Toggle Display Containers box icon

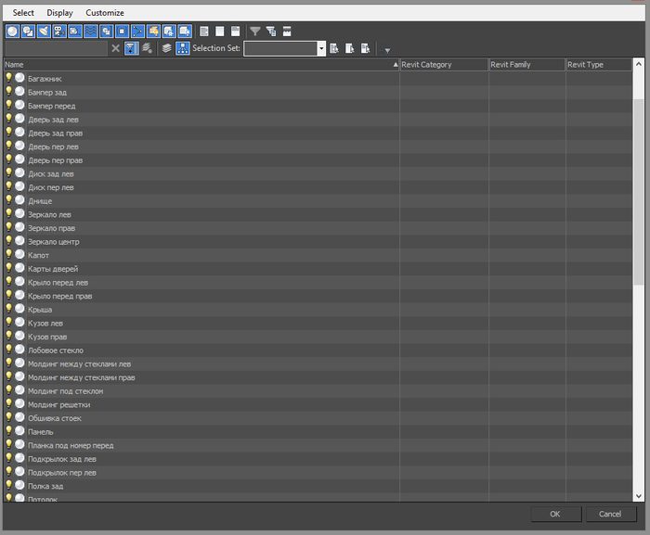(x=153, y=31)
